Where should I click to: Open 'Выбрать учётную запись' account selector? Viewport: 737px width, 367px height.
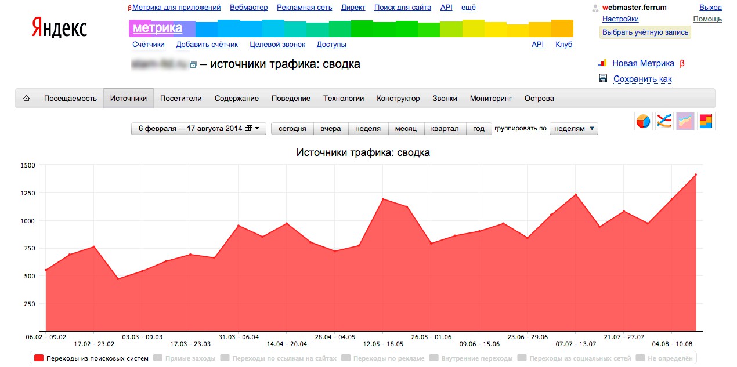[x=645, y=32]
